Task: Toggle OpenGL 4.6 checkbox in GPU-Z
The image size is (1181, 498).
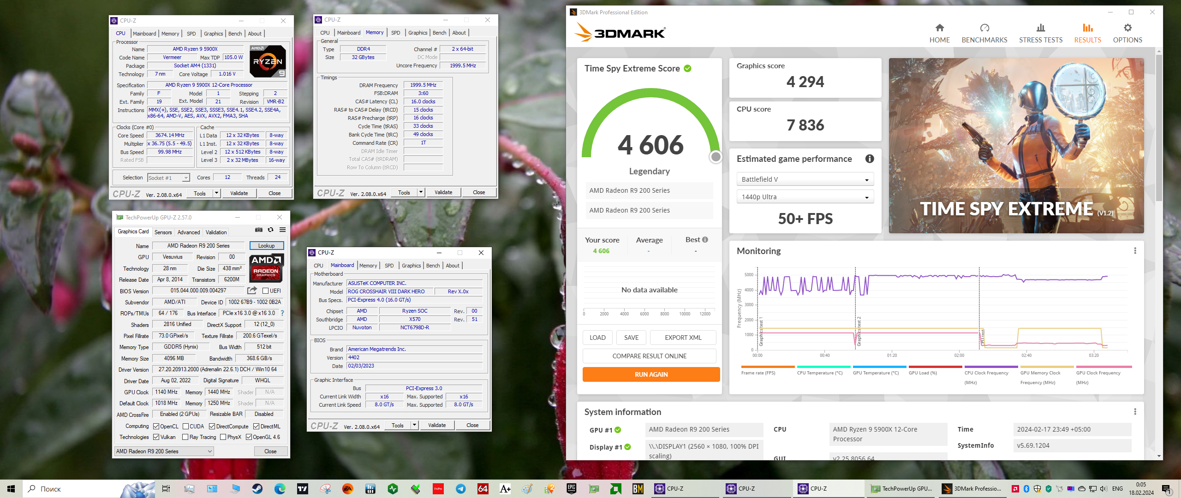Action: pyautogui.click(x=249, y=437)
